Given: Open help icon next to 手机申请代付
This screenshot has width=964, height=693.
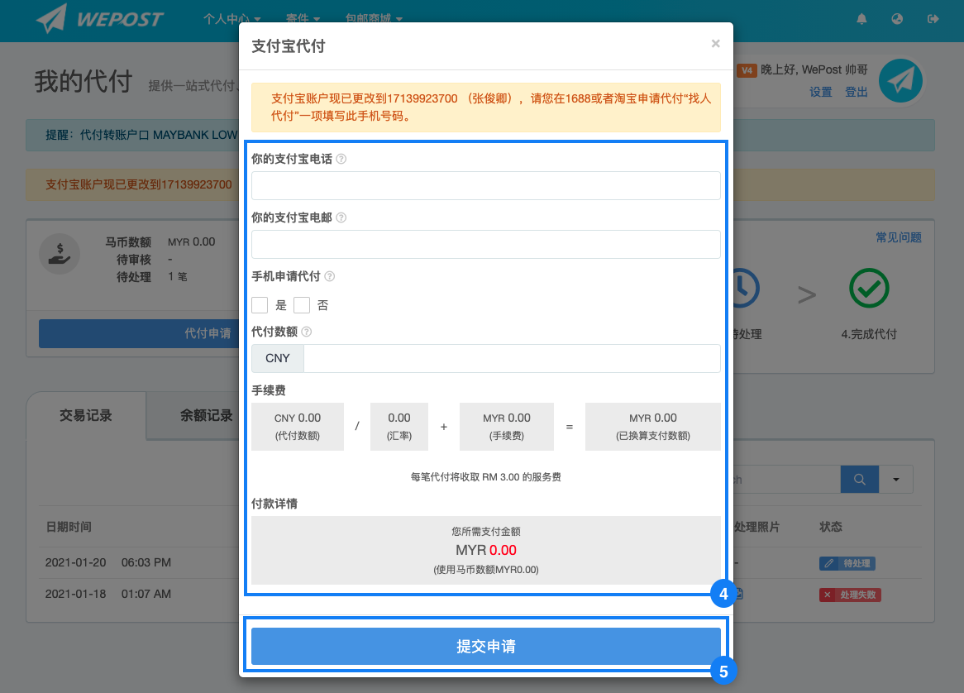Looking at the screenshot, I should click(330, 276).
